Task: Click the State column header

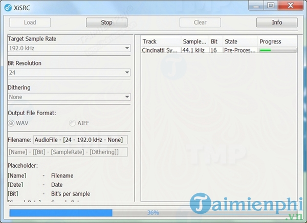Action: coord(239,41)
